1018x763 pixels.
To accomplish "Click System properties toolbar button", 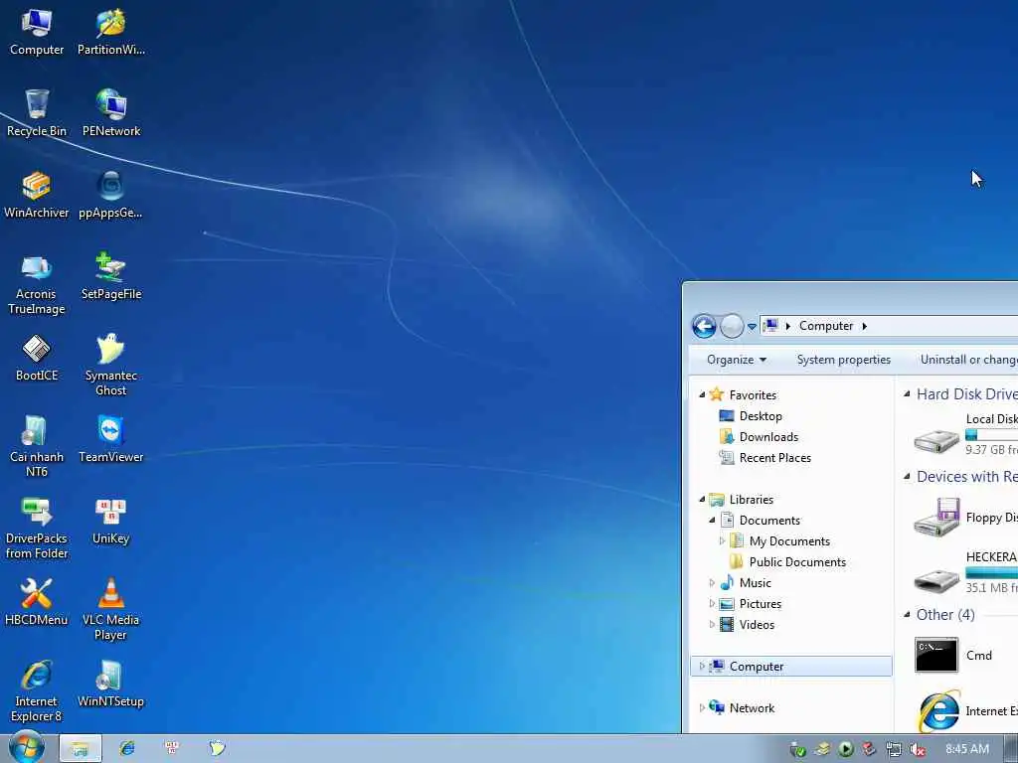I will point(843,360).
